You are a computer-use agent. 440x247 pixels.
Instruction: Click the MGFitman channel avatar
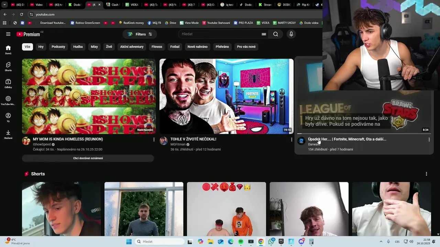(x=164, y=141)
